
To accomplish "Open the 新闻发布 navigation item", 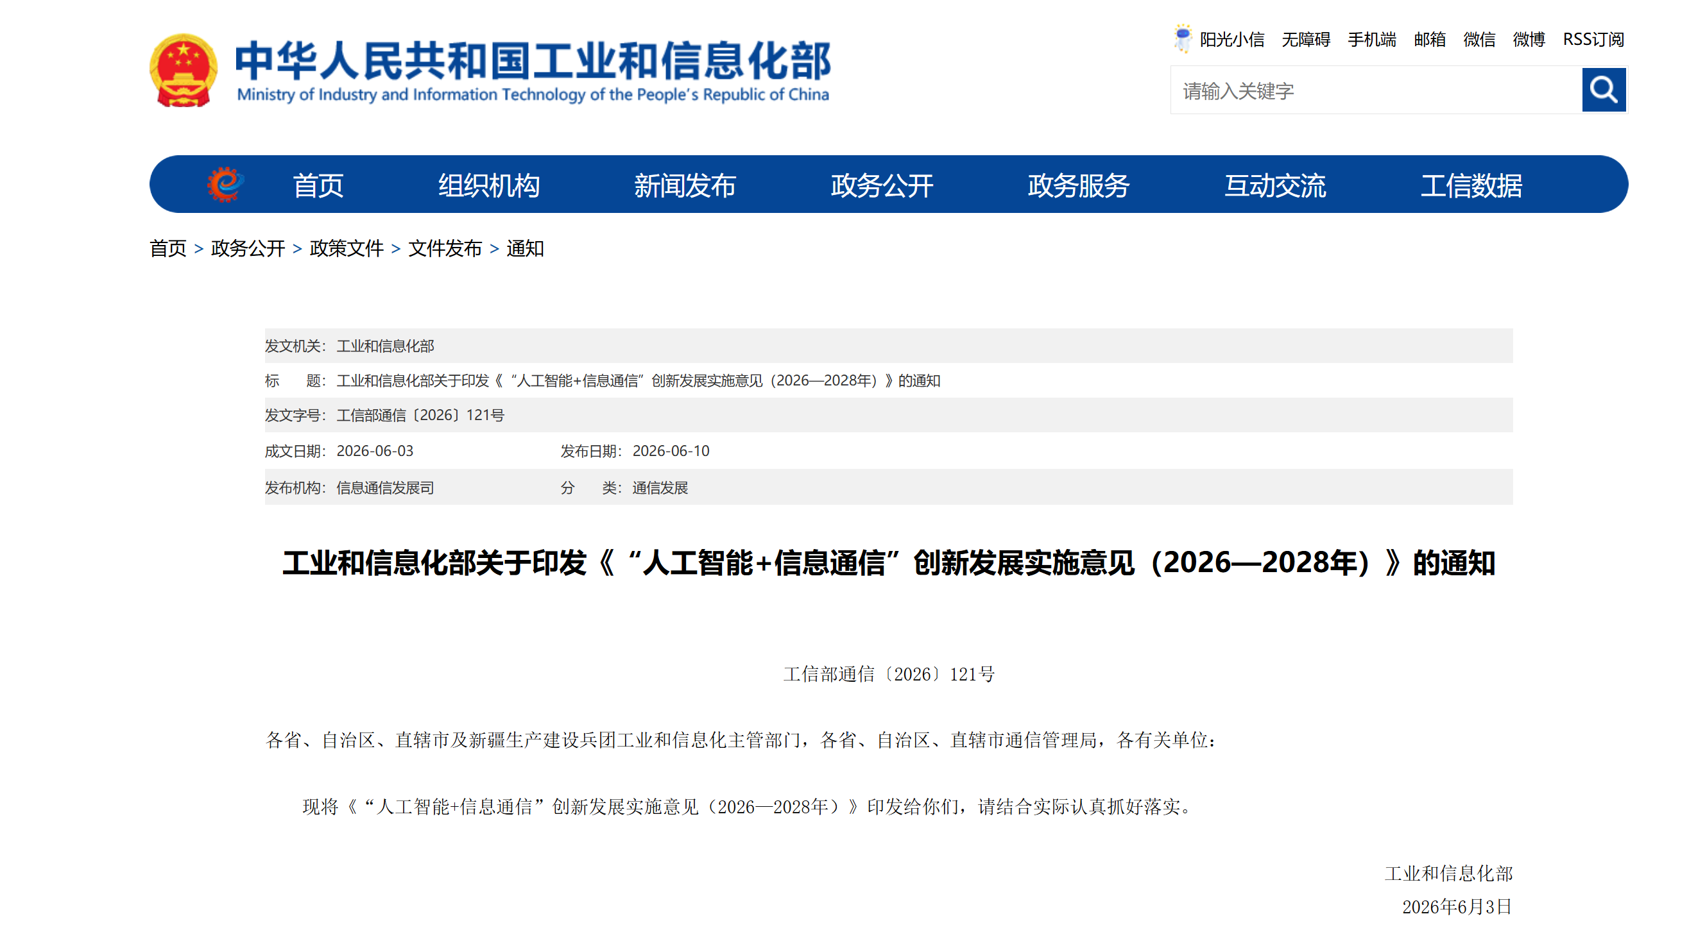I will click(685, 185).
